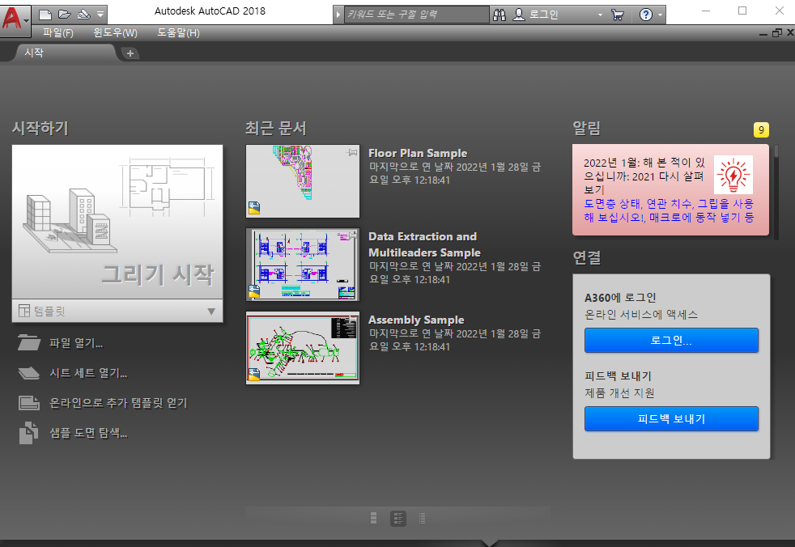The height and width of the screenshot is (547, 795).
Task: Expand the search box arrow left of input
Action: pyautogui.click(x=338, y=15)
